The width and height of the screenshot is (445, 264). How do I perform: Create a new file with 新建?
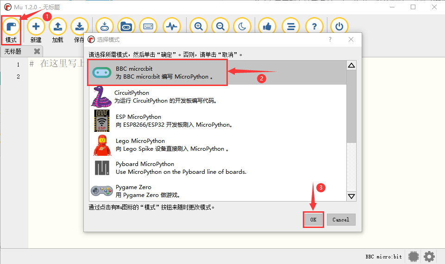[x=36, y=31]
